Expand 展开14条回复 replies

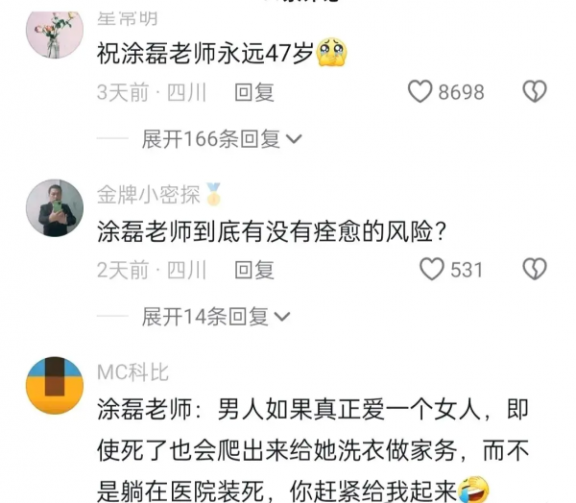(x=216, y=317)
